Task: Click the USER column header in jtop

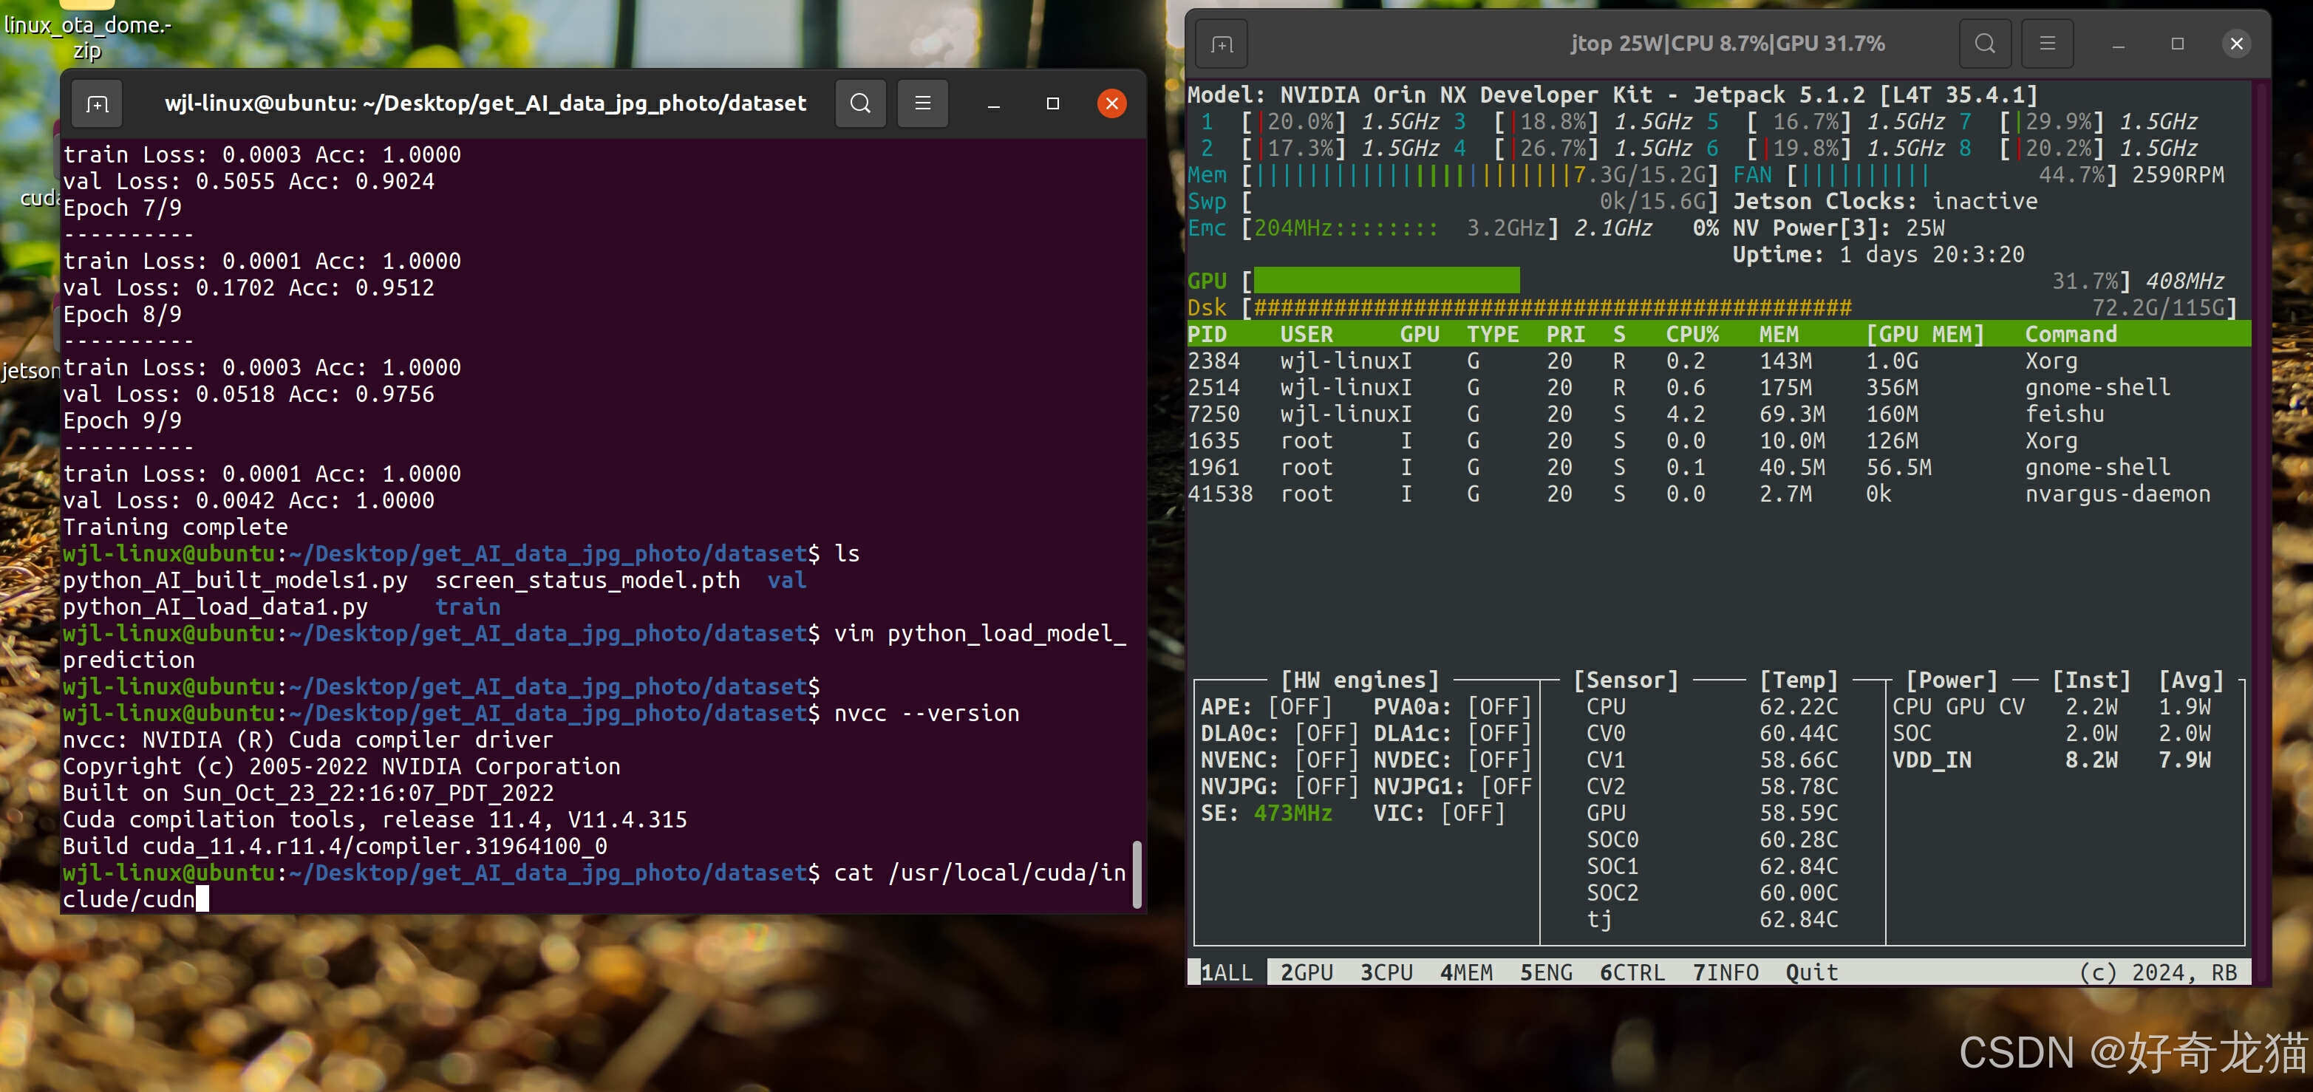Action: coord(1307,334)
